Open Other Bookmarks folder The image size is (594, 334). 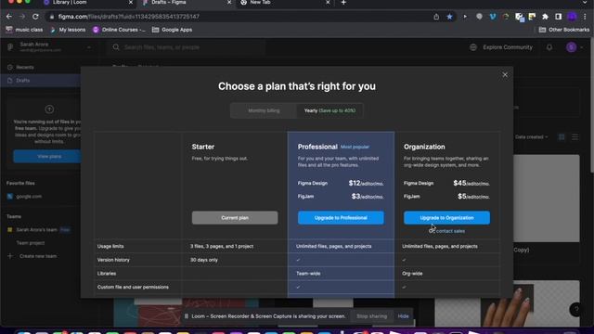click(564, 30)
